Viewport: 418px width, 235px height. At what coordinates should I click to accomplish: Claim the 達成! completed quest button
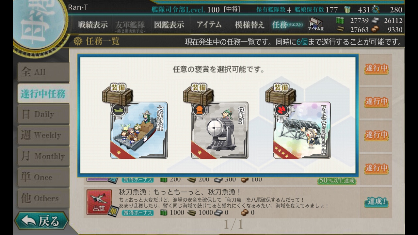point(376,202)
